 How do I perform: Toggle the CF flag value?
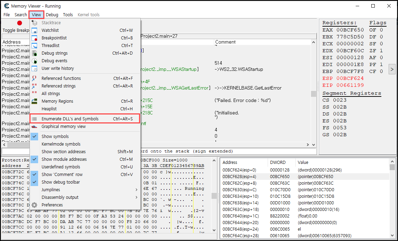[381, 71]
